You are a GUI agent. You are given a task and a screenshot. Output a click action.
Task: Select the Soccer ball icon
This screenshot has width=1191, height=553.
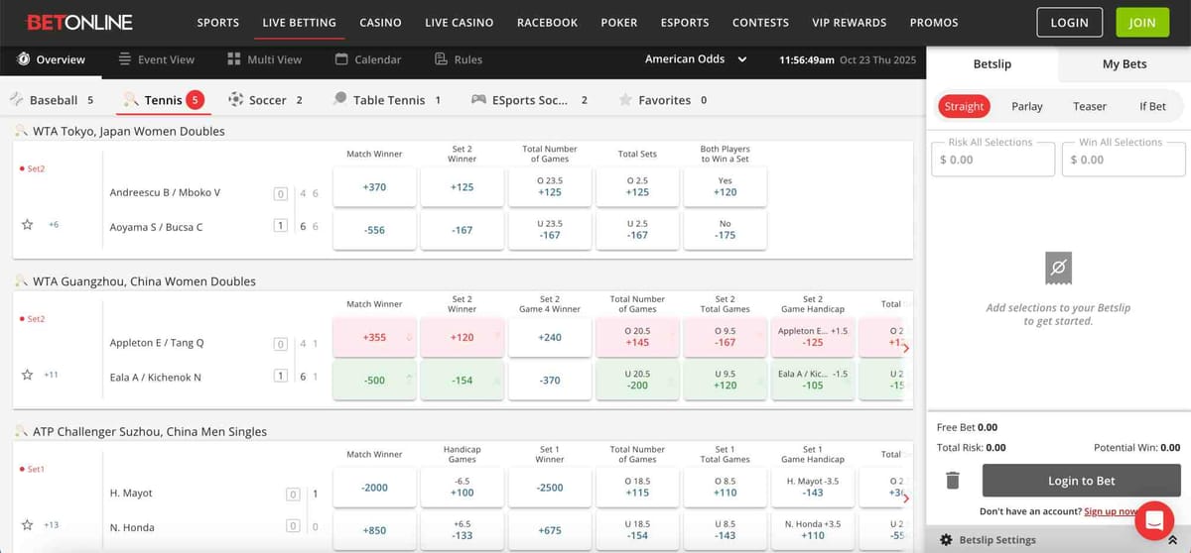[235, 100]
